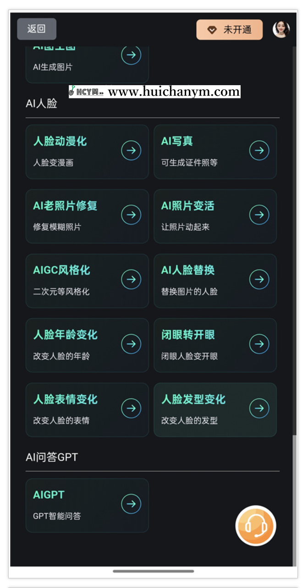302x588 pixels.
Task: Open the 人脸动漫化 arrow icon
Action: (131, 150)
